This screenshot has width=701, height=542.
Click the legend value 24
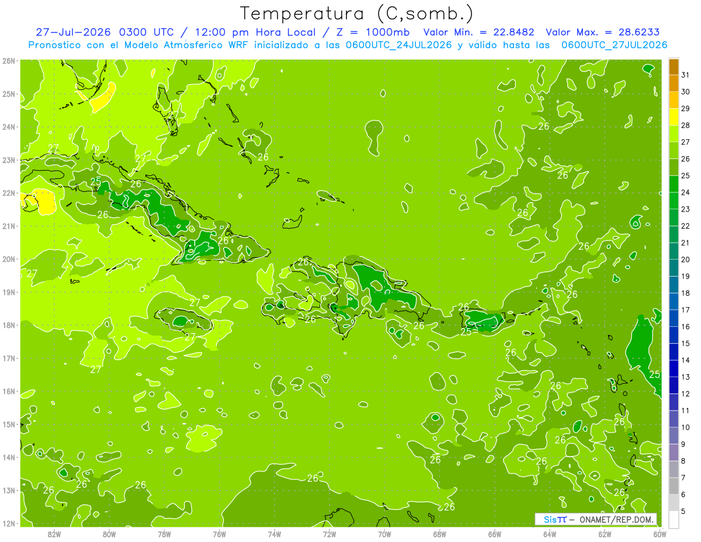coord(686,192)
